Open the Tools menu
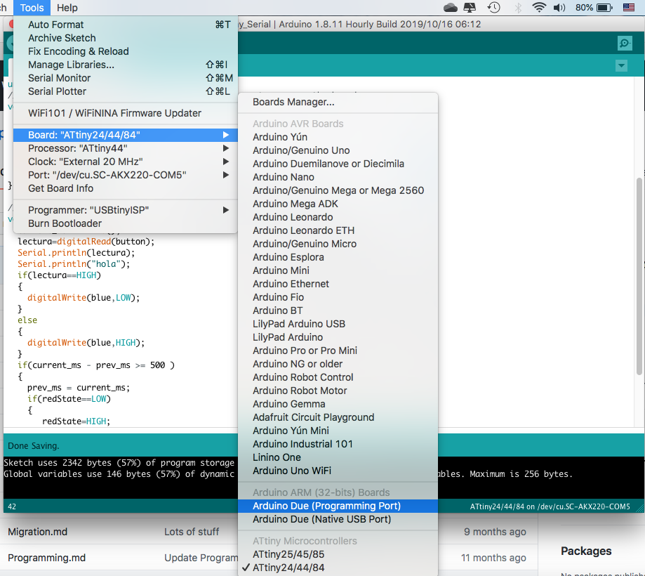Viewport: 645px width, 576px height. pos(32,8)
